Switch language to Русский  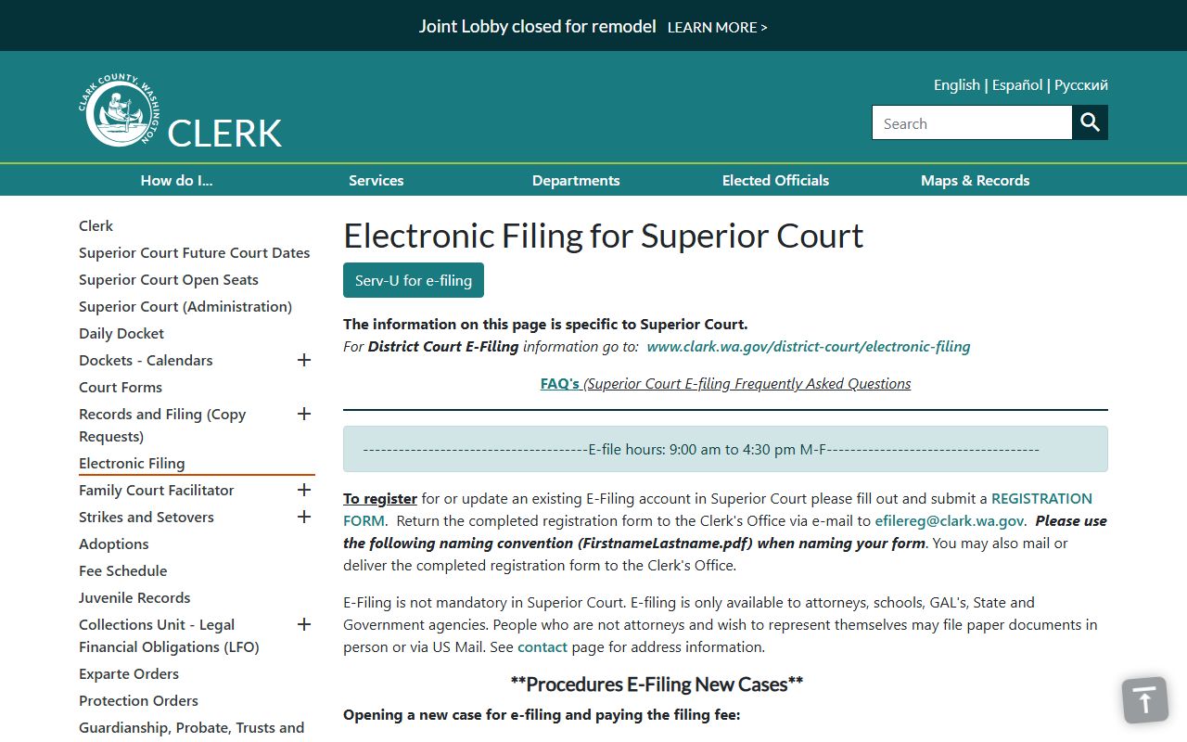point(1081,84)
